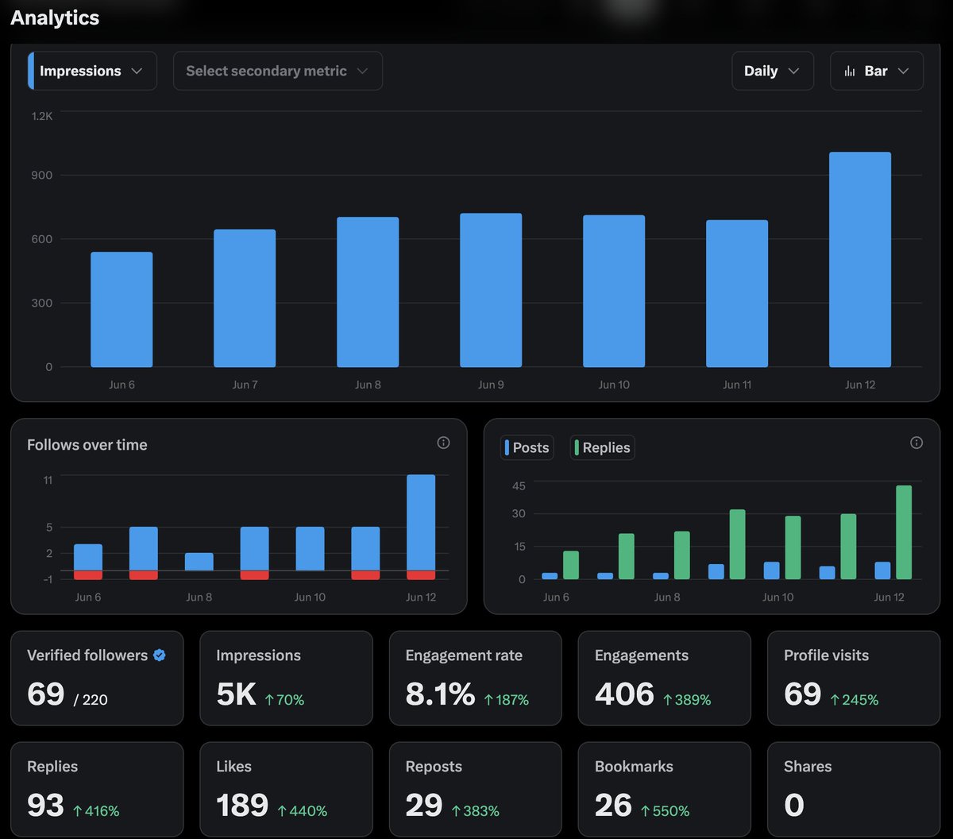
Task: Select the Jun 10 impressions bar
Action: click(x=614, y=291)
